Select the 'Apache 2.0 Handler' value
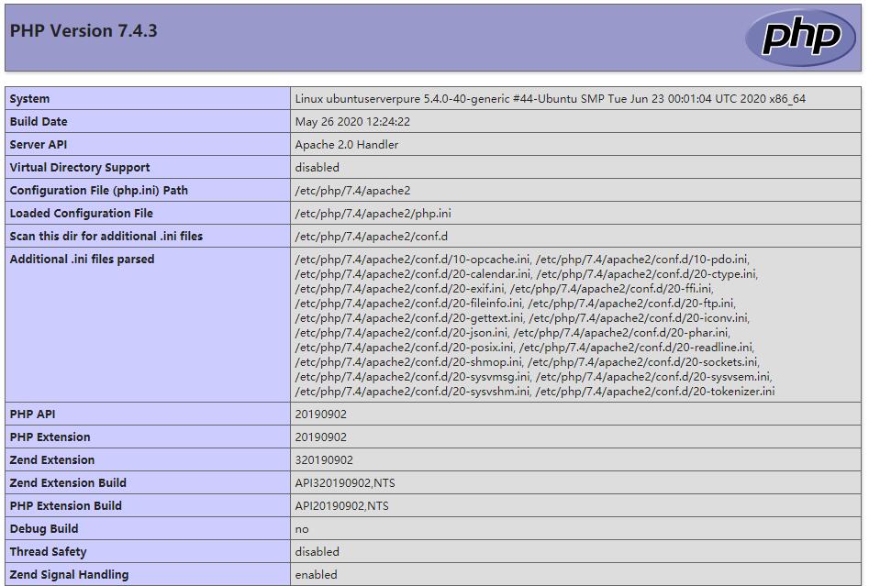This screenshot has height=586, width=869. coord(346,145)
